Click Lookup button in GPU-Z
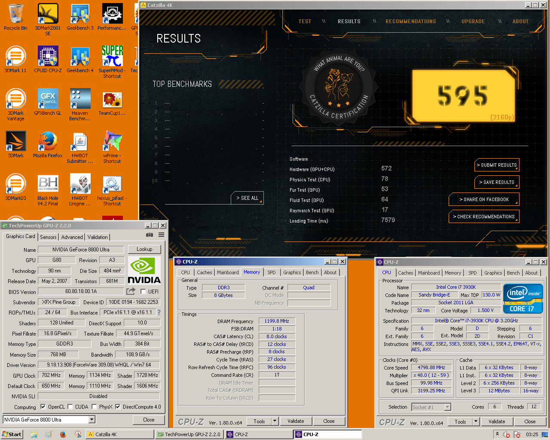The width and height of the screenshot is (550, 440). [x=144, y=249]
